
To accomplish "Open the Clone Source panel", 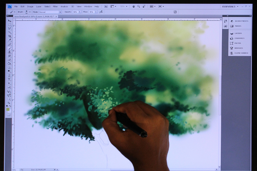I will coord(239,53).
